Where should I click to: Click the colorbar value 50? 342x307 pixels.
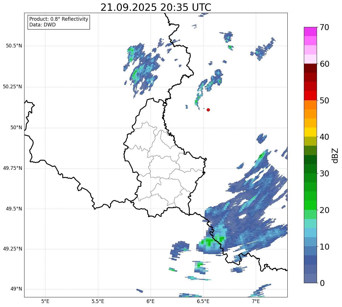coord(324,101)
